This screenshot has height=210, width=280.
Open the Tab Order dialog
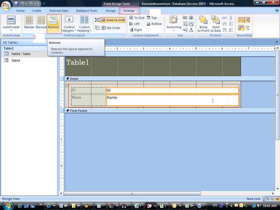tap(111, 28)
